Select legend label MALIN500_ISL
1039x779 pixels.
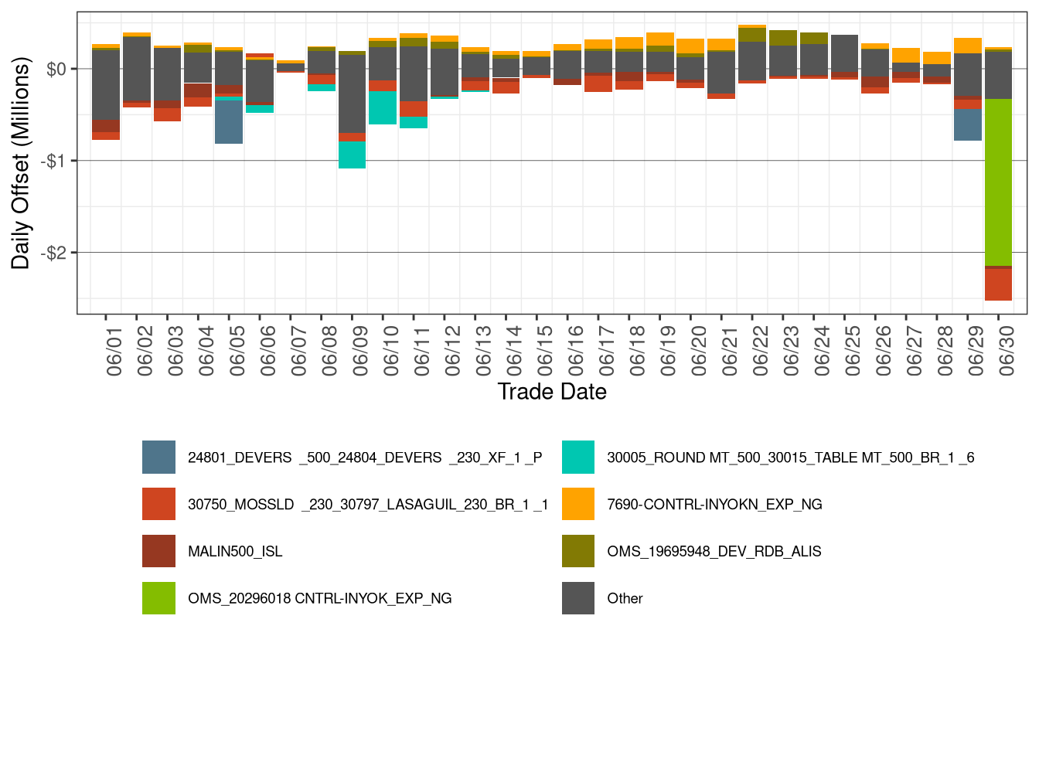tap(235, 552)
